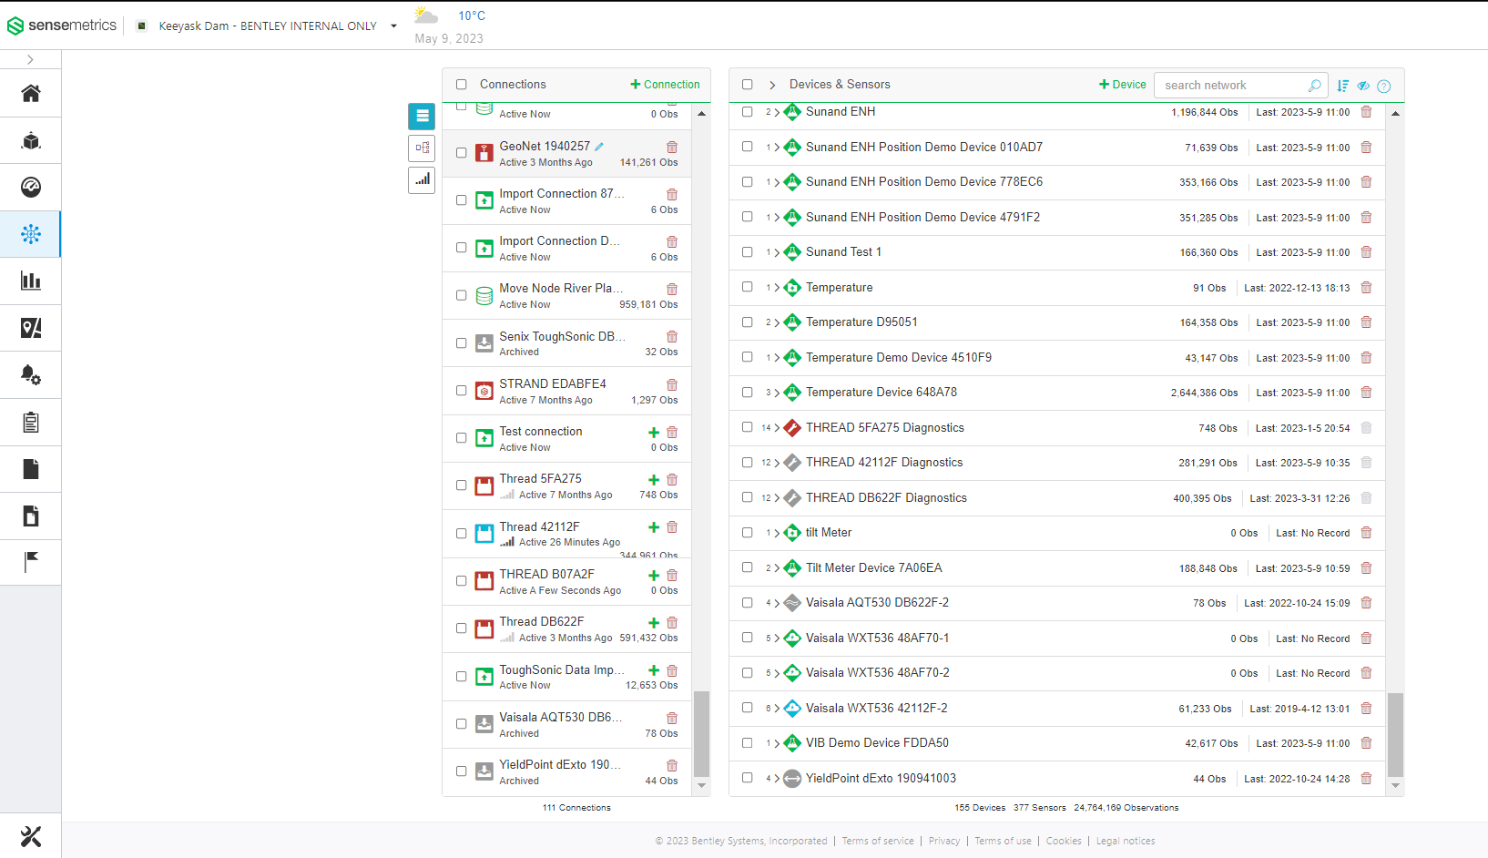Image resolution: width=1488 pixels, height=858 pixels.
Task: Delete YieldPoint dExto 190941003 device trash icon
Action: click(1366, 779)
